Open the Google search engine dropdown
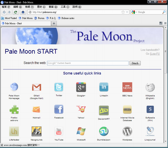The height and width of the screenshot is (148, 168). [x=134, y=12]
